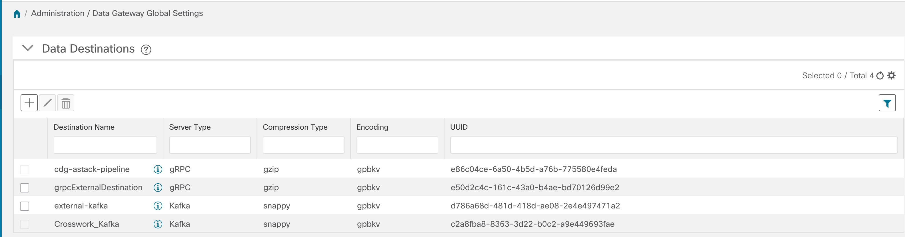
Task: Toggle the table filter funnel icon
Action: coord(887,103)
